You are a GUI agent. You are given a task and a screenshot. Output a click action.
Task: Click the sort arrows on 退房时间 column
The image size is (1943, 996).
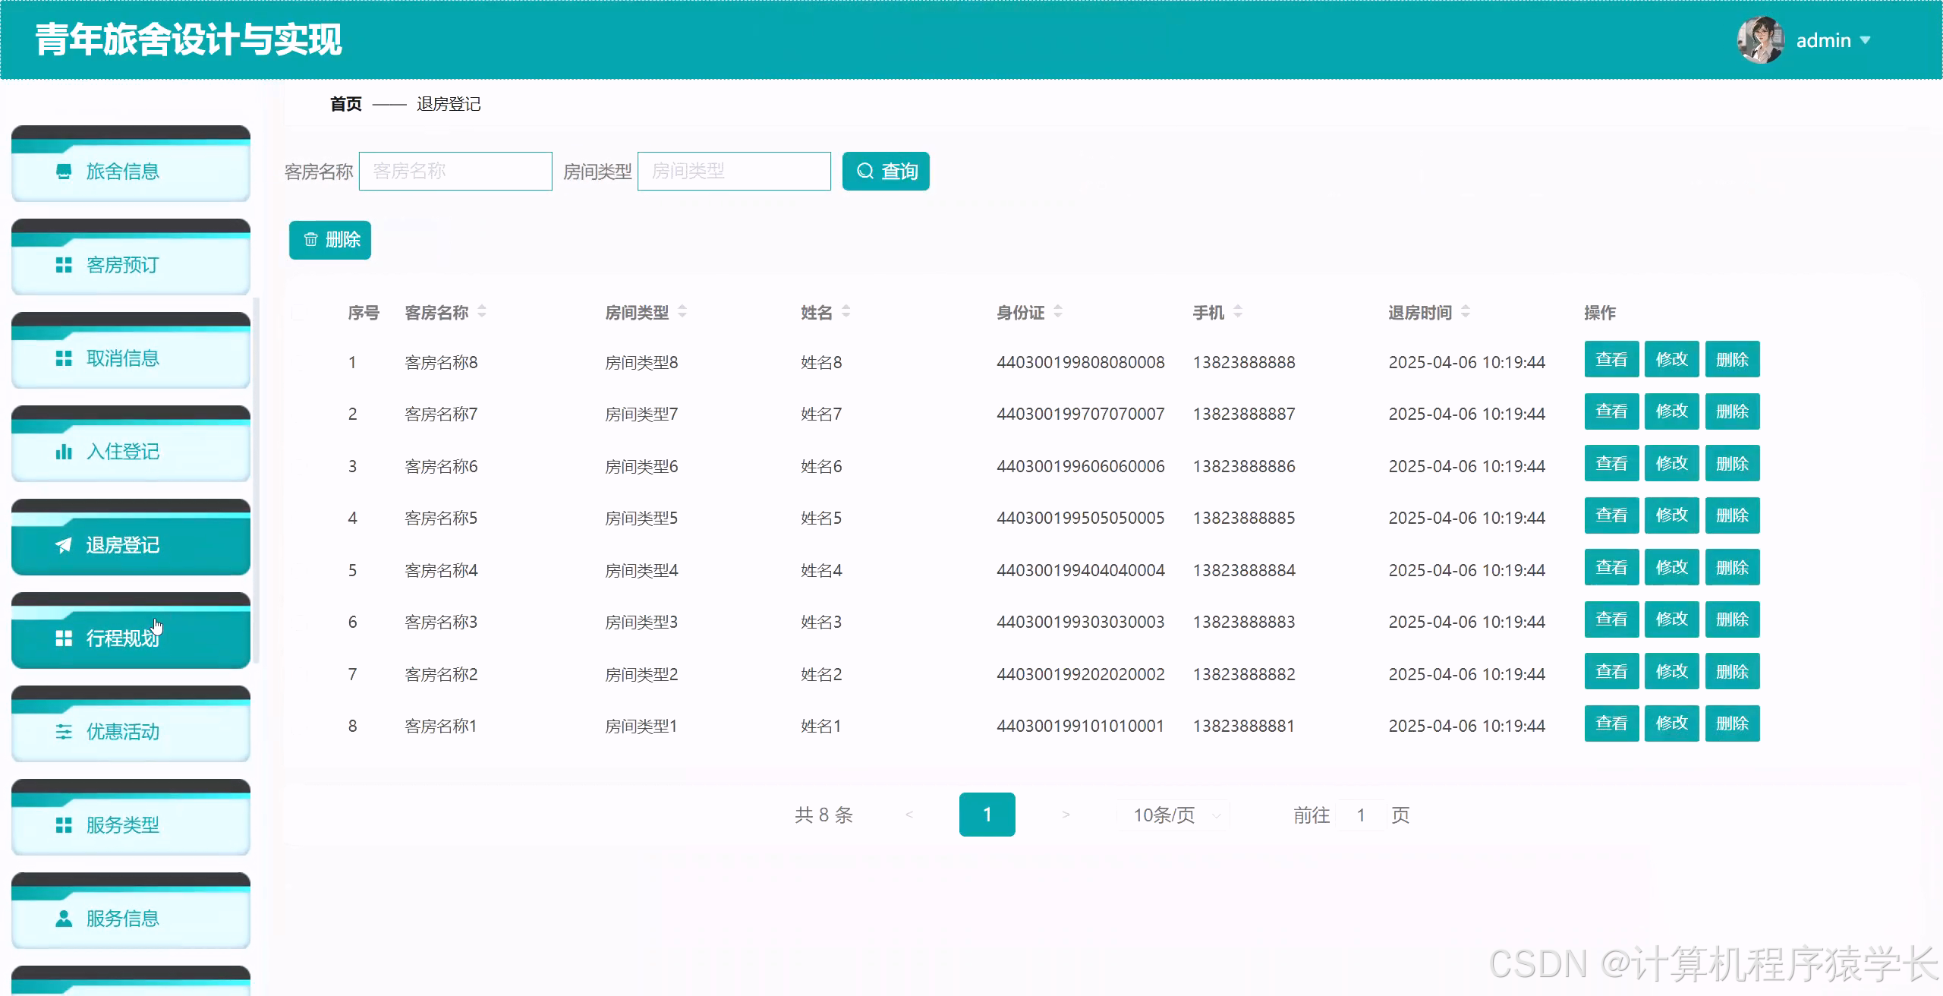pos(1466,312)
